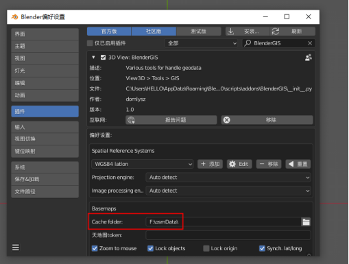Click the version 1.0 value
Image resolution: width=349 pixels, height=264 pixels.
[130, 110]
